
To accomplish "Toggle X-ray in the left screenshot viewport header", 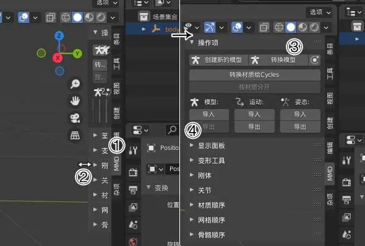I will (50, 17).
